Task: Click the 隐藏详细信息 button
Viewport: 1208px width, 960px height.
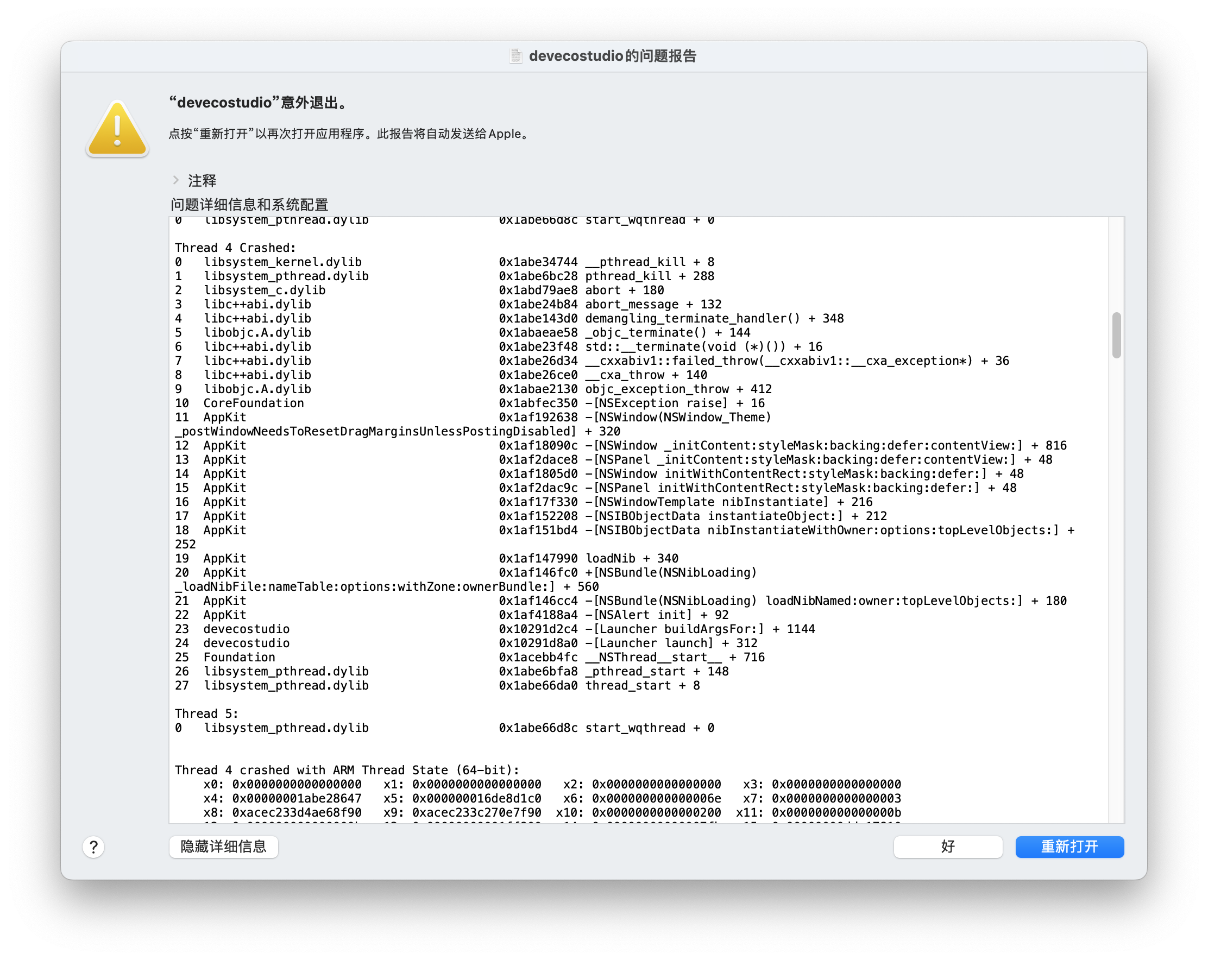Action: [x=224, y=847]
